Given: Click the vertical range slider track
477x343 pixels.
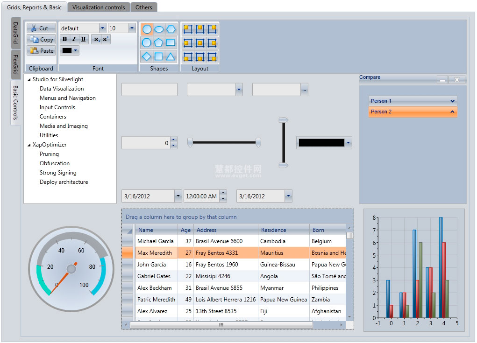Looking at the screenshot, I should pyautogui.click(x=284, y=142).
